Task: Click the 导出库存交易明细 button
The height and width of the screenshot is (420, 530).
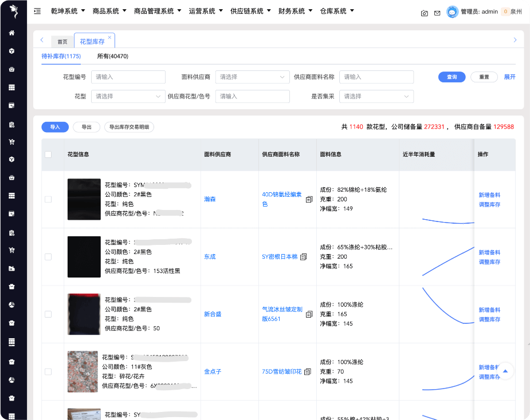Action: point(129,127)
